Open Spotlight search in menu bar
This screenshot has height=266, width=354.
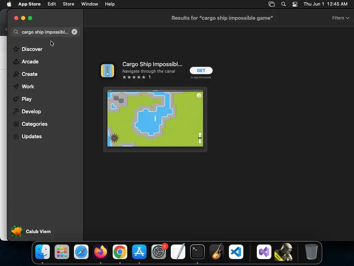283,4
